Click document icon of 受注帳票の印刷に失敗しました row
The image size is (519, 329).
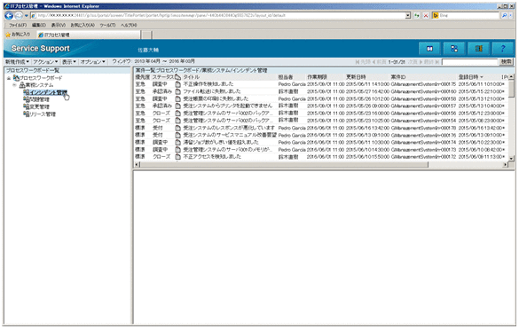(x=177, y=98)
